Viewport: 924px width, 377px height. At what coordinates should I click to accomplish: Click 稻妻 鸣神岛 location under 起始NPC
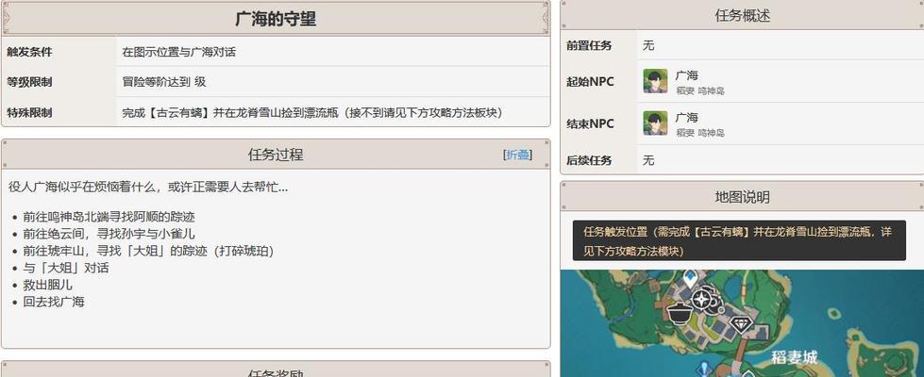pos(700,91)
